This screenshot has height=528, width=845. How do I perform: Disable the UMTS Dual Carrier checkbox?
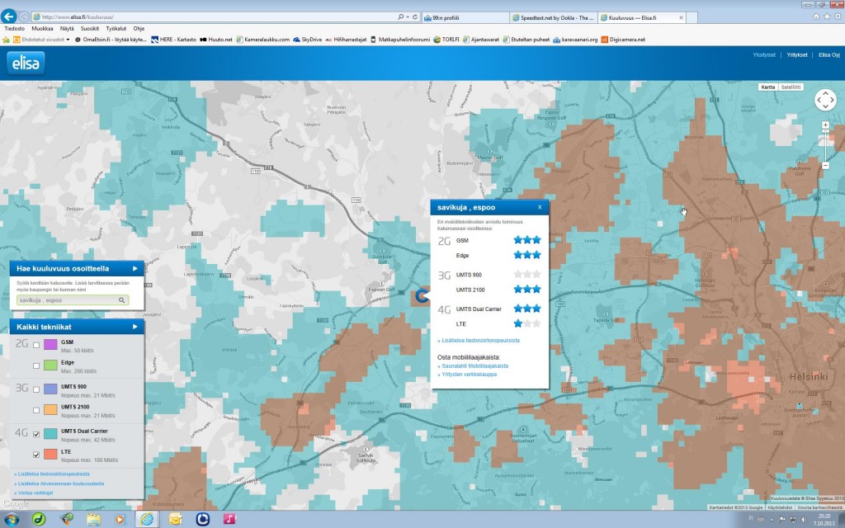coord(36,433)
